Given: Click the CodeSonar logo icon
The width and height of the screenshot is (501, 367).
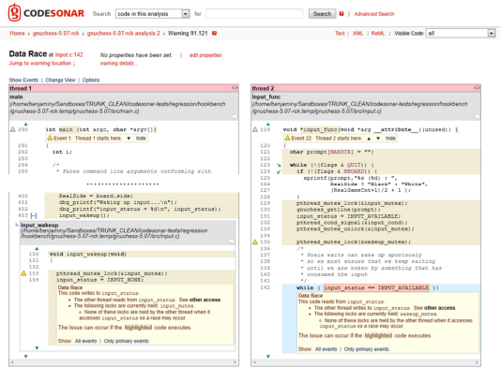Looking at the screenshot, I should (x=14, y=12).
